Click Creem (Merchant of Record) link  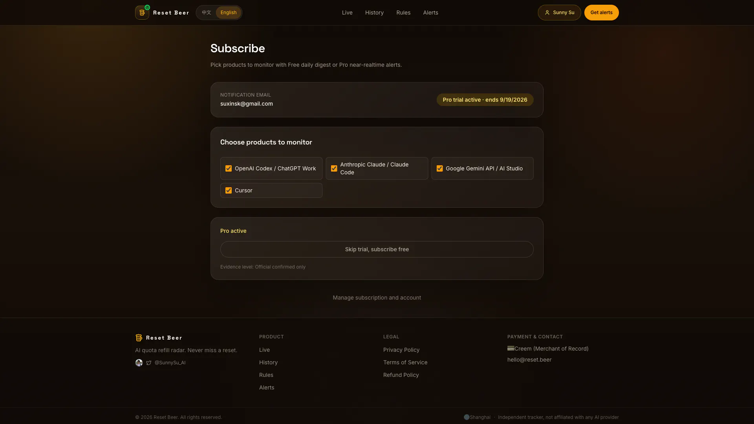(x=551, y=349)
